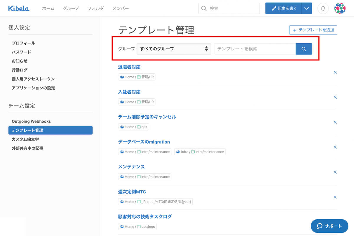354x236 pixels.
Task: Click the Home / ops/logs folder tag
Action: coord(137,227)
